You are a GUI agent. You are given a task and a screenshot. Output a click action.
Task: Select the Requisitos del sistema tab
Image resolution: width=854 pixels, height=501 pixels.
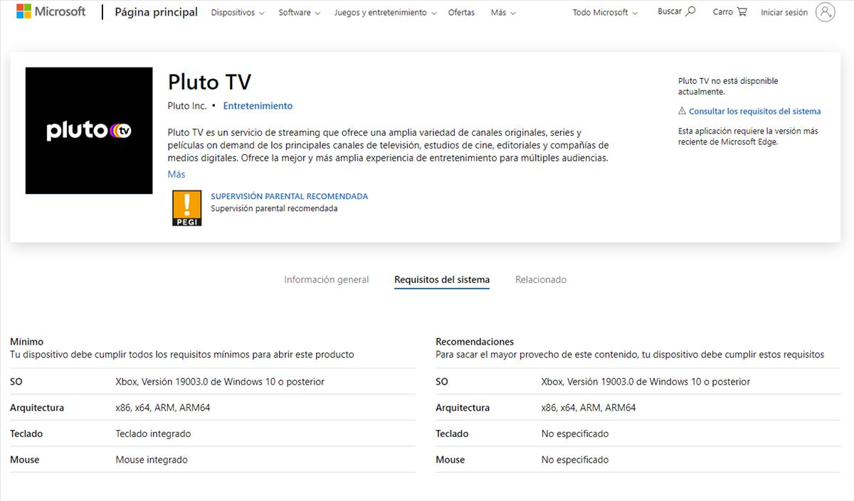(x=442, y=280)
